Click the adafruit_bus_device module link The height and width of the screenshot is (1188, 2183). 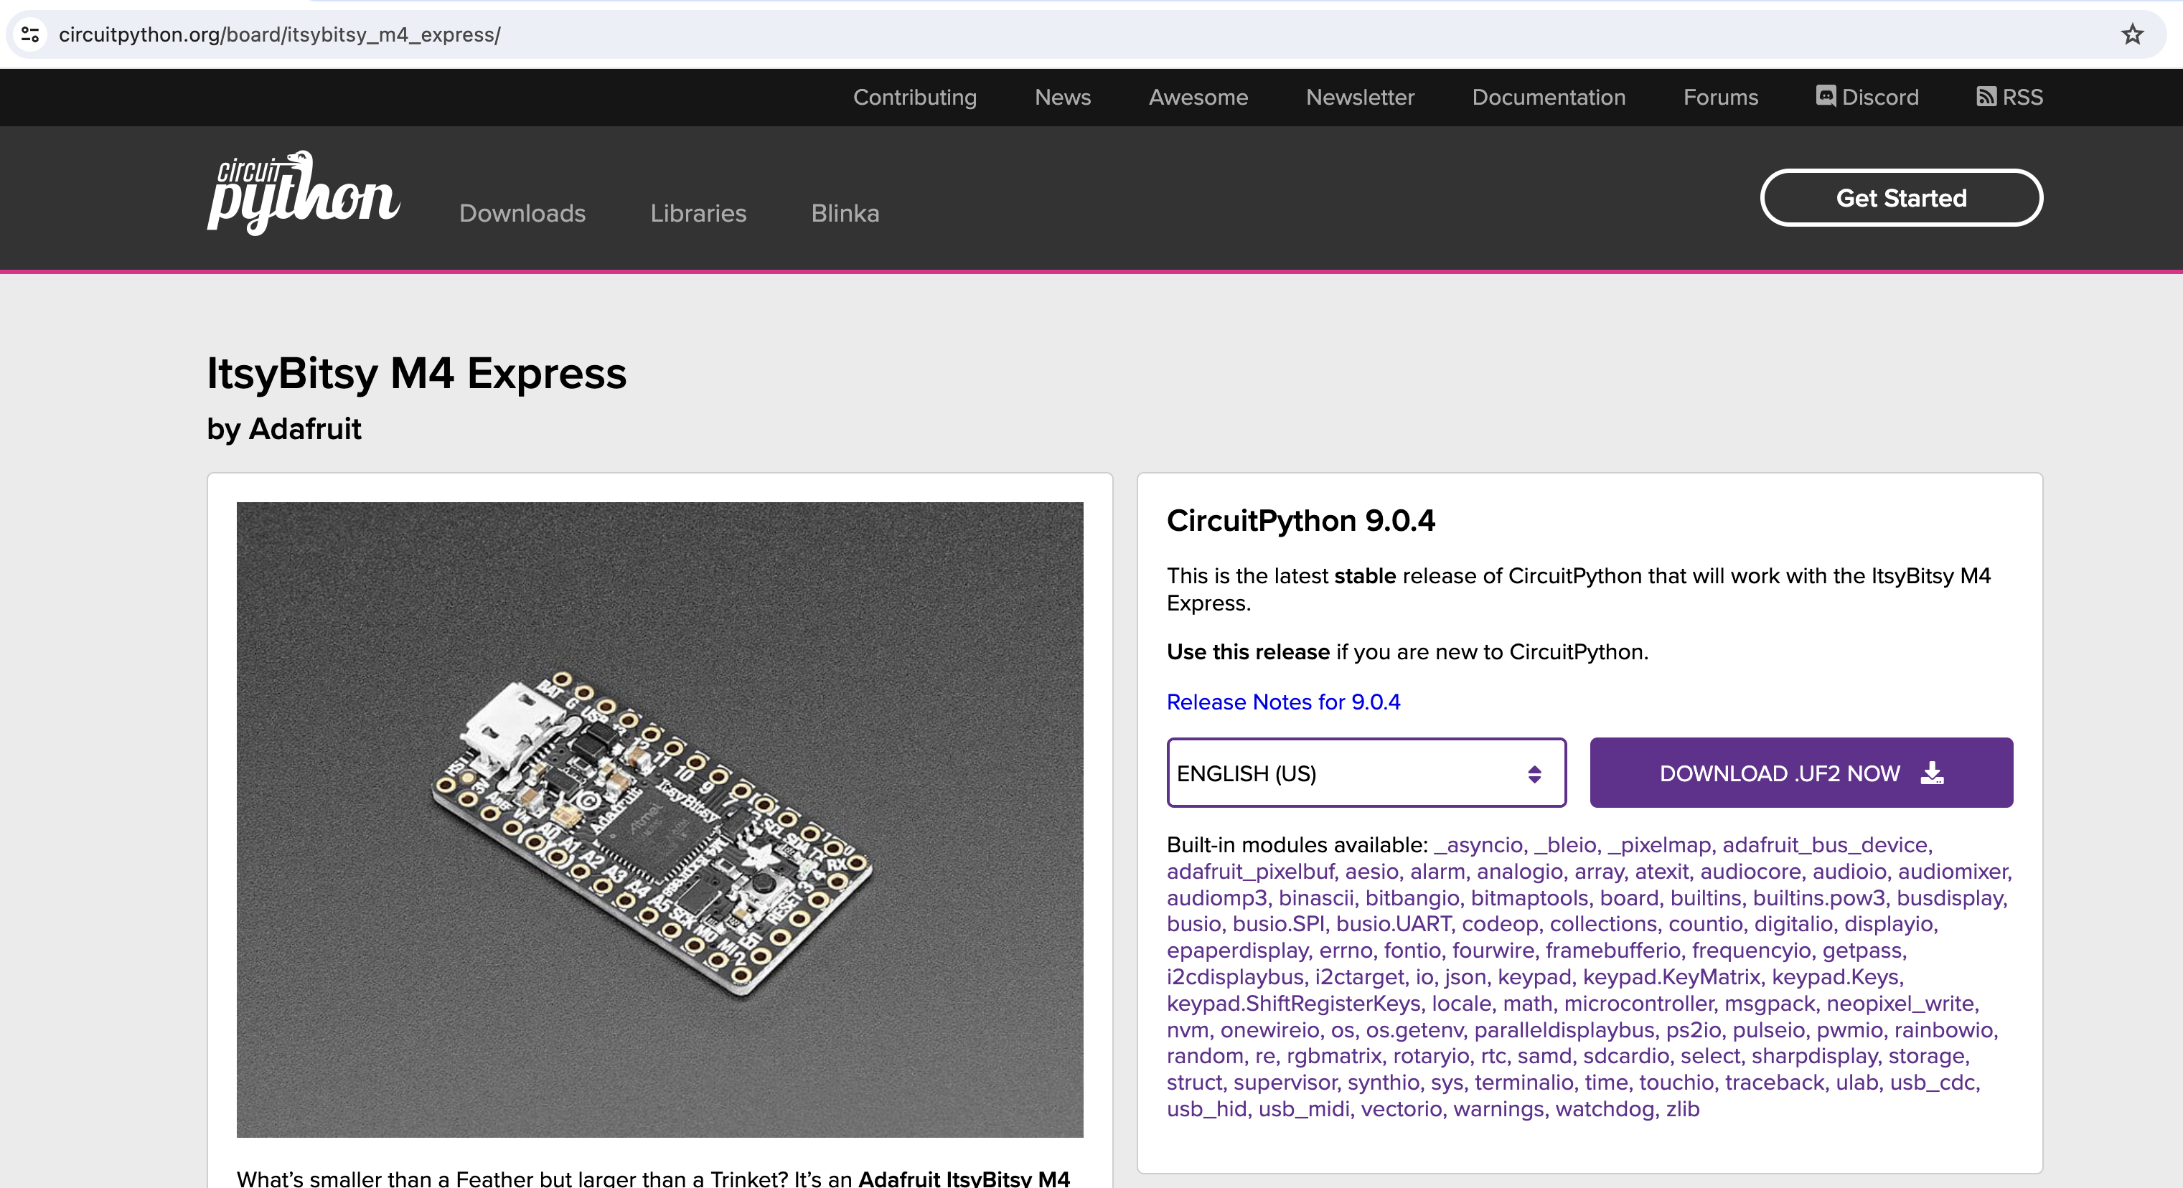click(x=1826, y=845)
